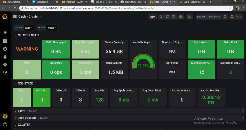Click the browser back arrow
The height and width of the screenshot is (130, 246).
click(3, 8)
